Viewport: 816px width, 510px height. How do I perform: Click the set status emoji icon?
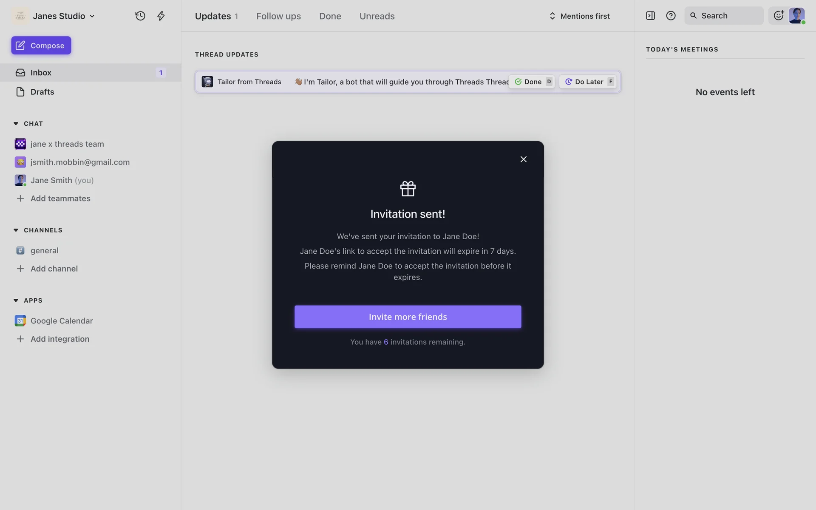[x=779, y=16]
